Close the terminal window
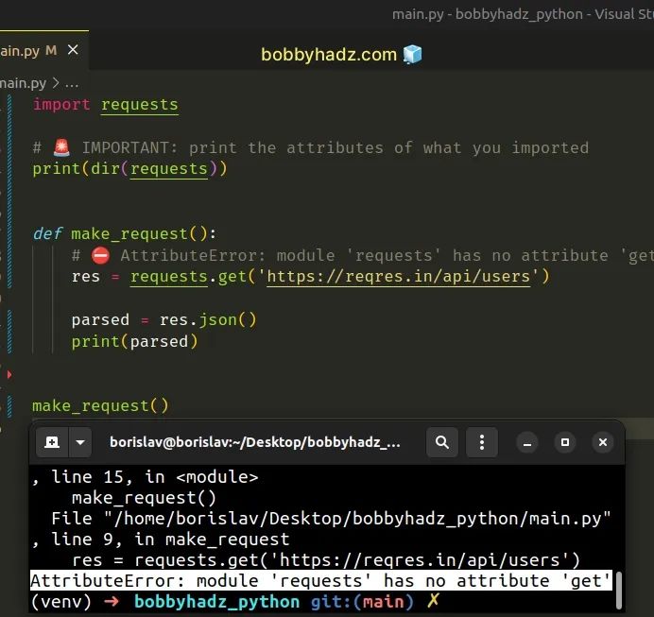 [603, 442]
